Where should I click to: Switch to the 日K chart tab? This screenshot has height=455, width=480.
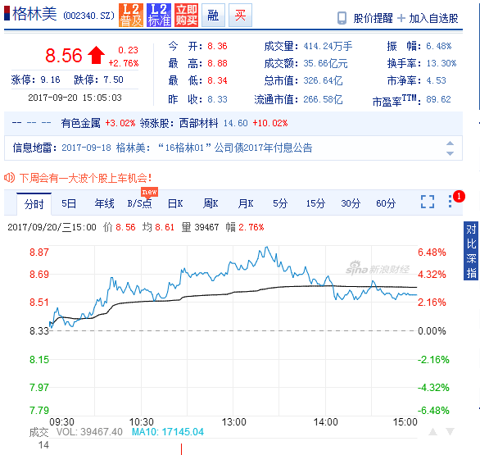[x=175, y=203]
